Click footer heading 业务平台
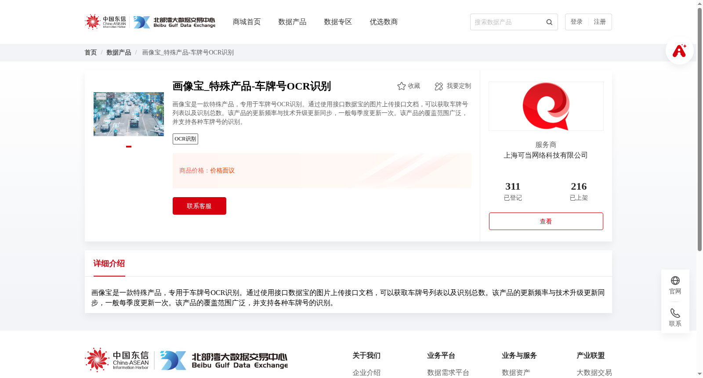 click(x=441, y=356)
